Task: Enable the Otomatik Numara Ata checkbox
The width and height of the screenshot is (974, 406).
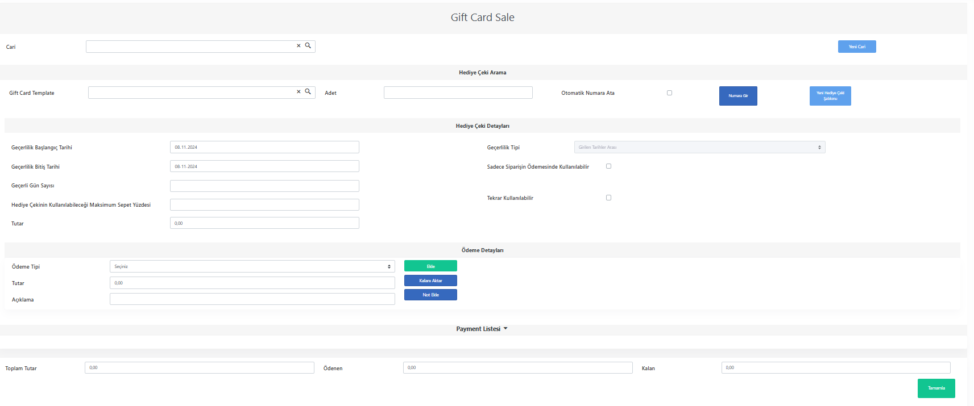Action: click(669, 93)
